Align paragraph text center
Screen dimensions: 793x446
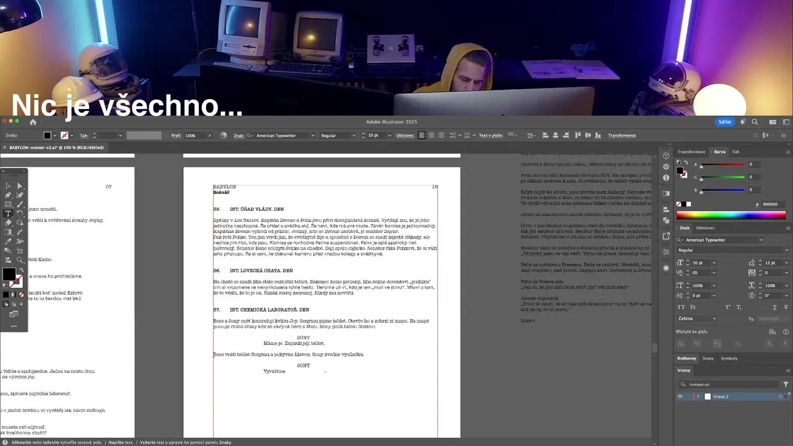[432, 135]
